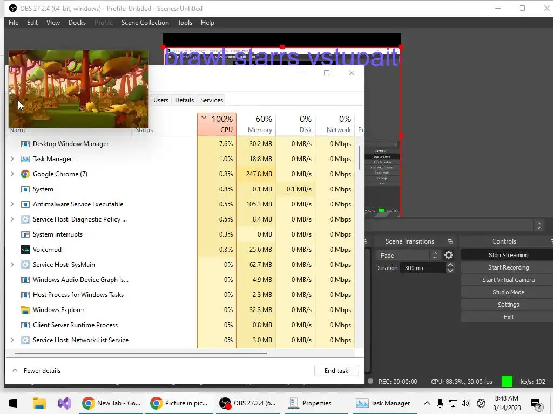Open the volume tray icon

(466, 403)
